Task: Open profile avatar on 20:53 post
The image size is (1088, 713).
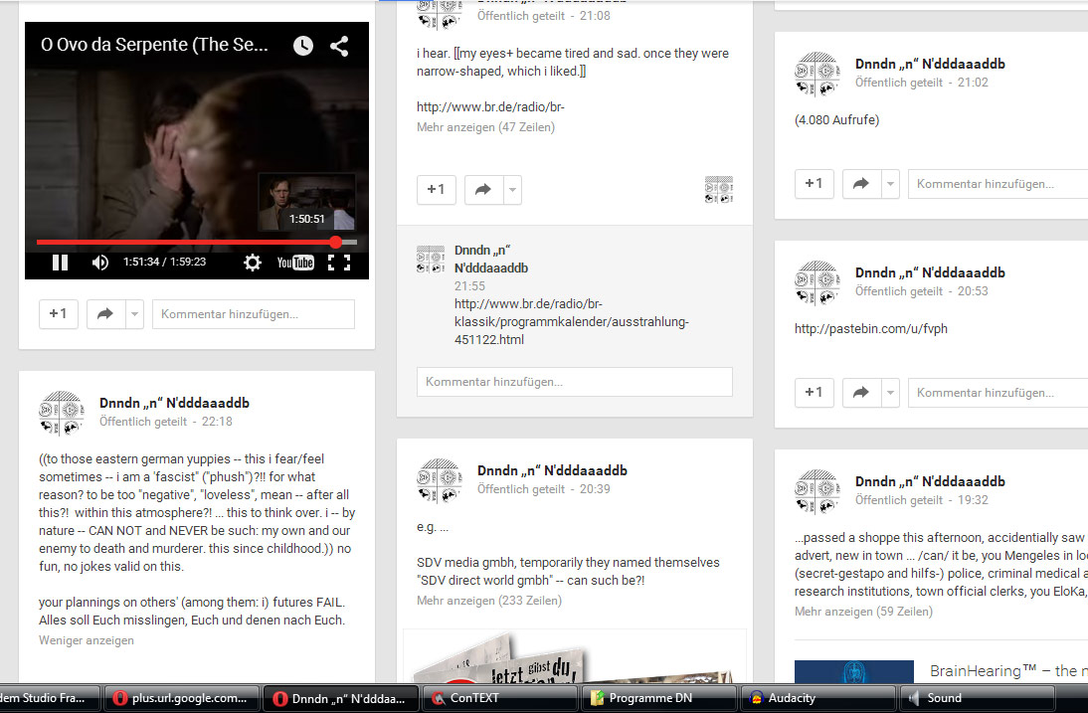Action: coord(817,282)
